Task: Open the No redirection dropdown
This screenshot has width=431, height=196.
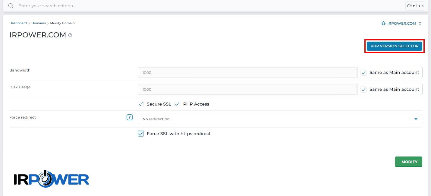Action: point(280,119)
